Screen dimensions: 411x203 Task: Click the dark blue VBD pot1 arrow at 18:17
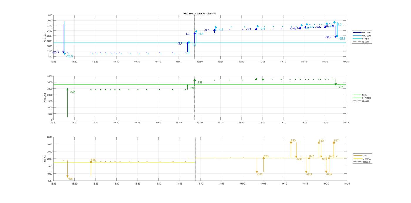[x=63, y=39]
